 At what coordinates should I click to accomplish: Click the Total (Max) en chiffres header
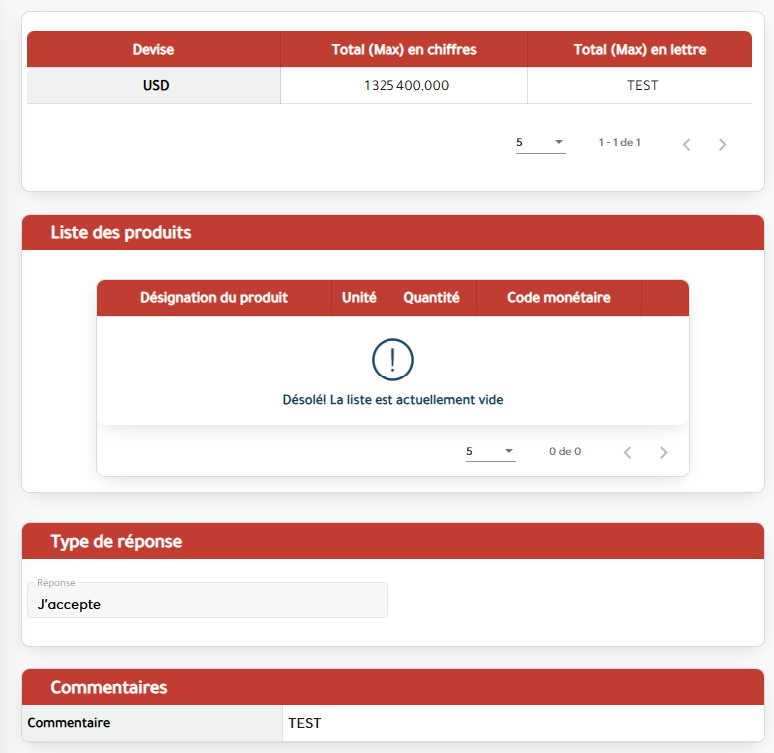(403, 49)
